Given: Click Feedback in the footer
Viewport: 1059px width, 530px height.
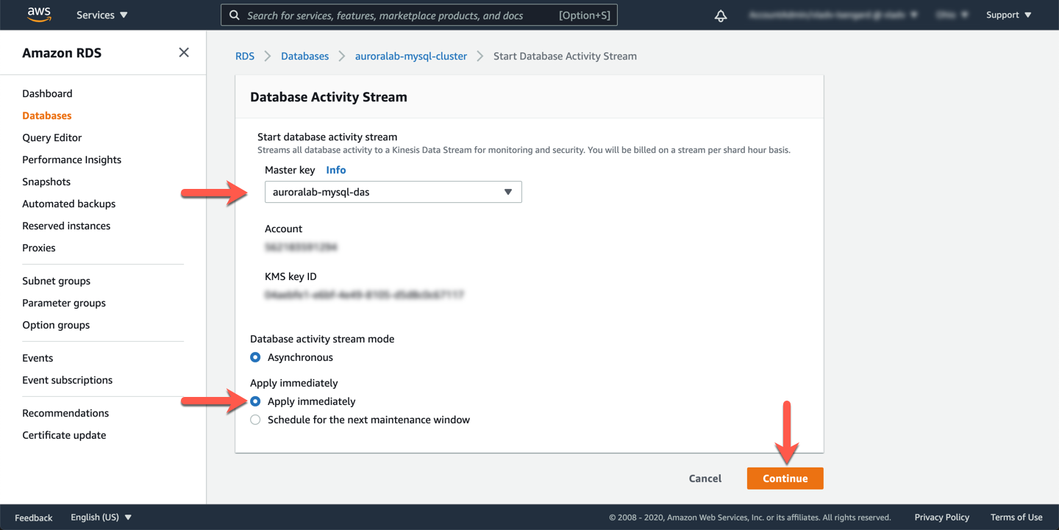Looking at the screenshot, I should click(x=34, y=518).
